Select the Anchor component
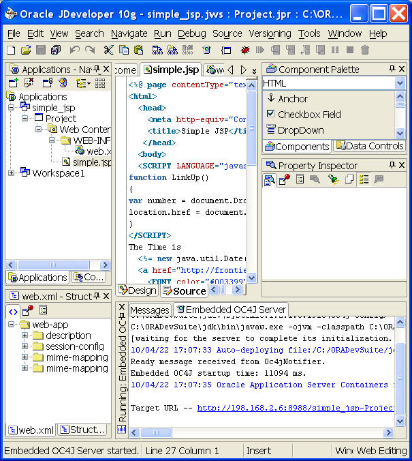The width and height of the screenshot is (412, 461). click(x=288, y=98)
